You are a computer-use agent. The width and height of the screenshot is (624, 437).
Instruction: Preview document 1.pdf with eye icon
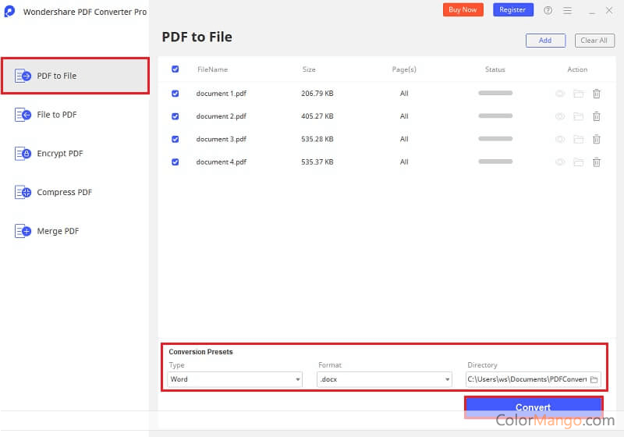[x=559, y=94]
